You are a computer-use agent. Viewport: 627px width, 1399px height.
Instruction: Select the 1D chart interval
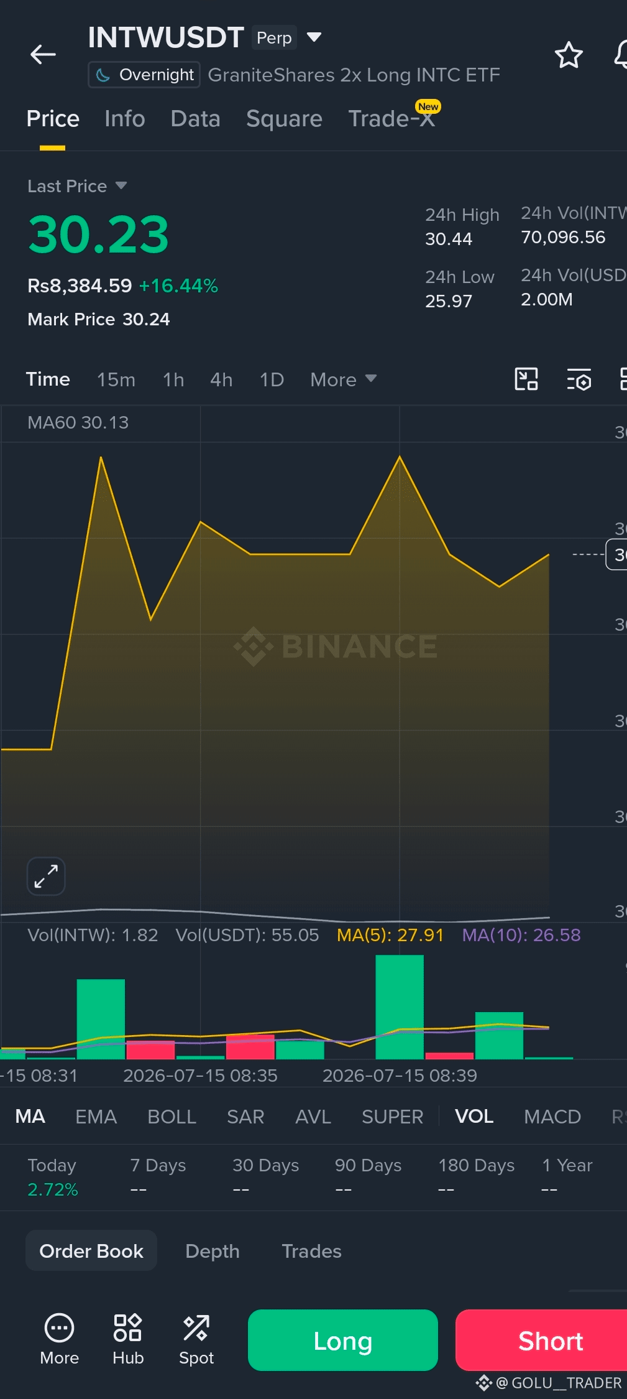coord(272,379)
